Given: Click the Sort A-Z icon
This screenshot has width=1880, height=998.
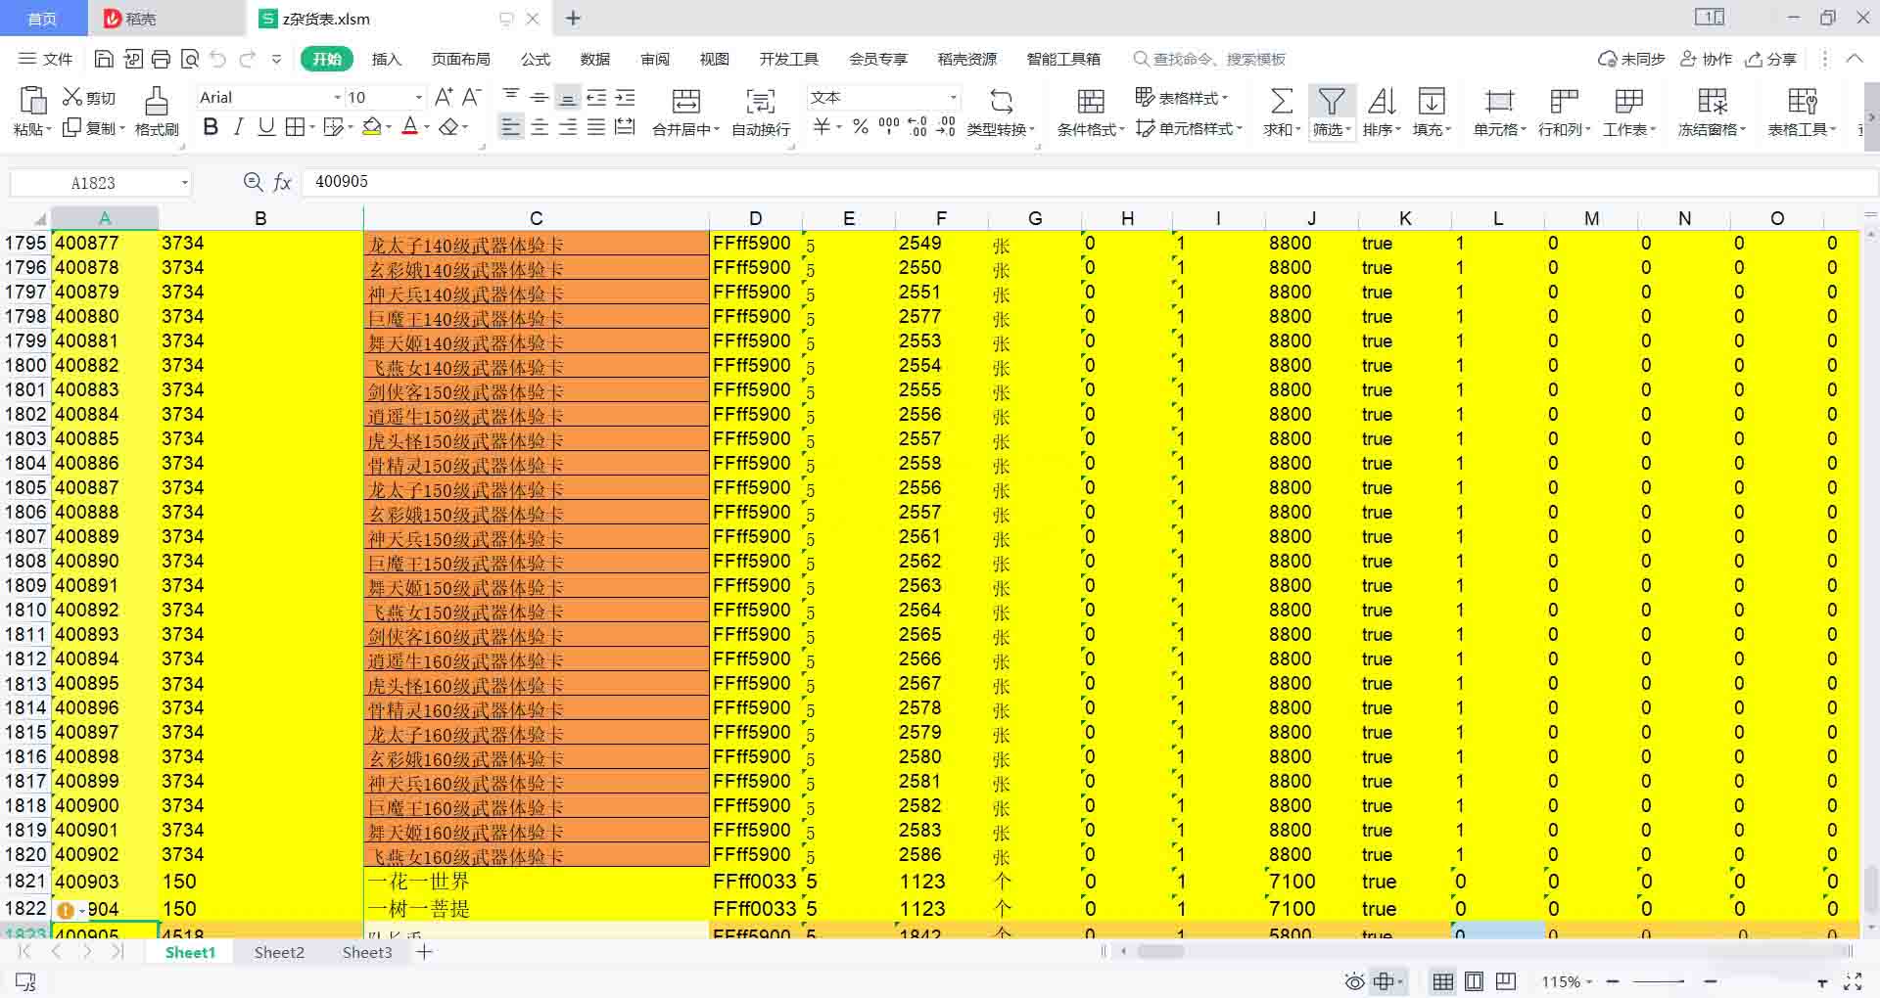Looking at the screenshot, I should pyautogui.click(x=1382, y=101).
